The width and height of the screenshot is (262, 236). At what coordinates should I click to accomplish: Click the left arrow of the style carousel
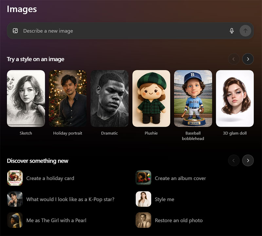234,59
